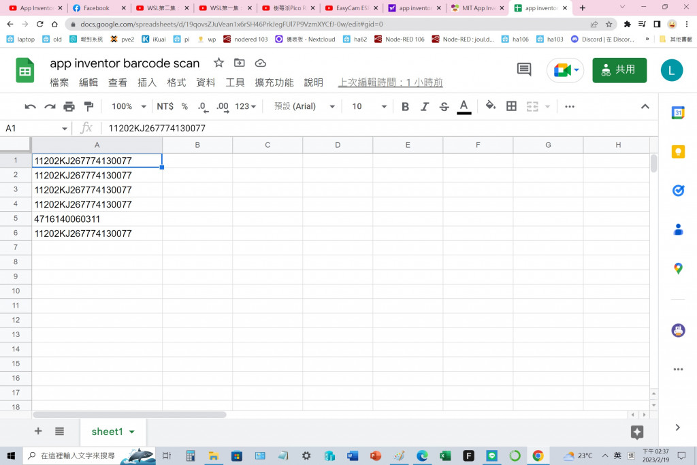This screenshot has height=465, width=697.
Task: Open the Google Meet dropdown button
Action: coord(566,70)
